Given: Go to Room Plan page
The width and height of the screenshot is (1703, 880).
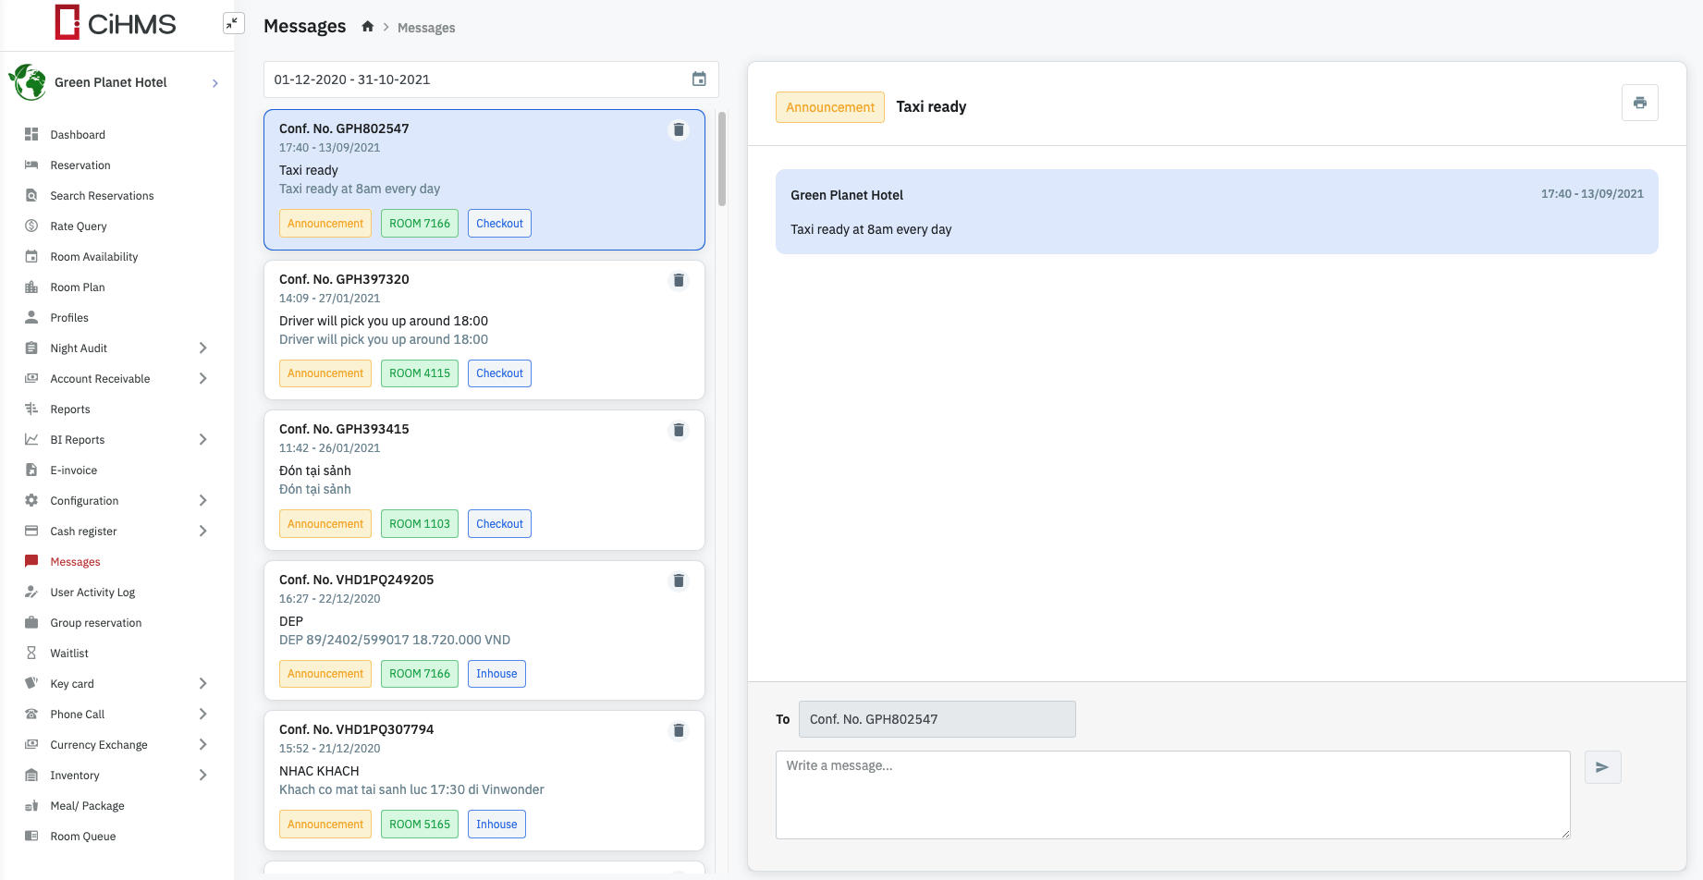Looking at the screenshot, I should pyautogui.click(x=78, y=287).
